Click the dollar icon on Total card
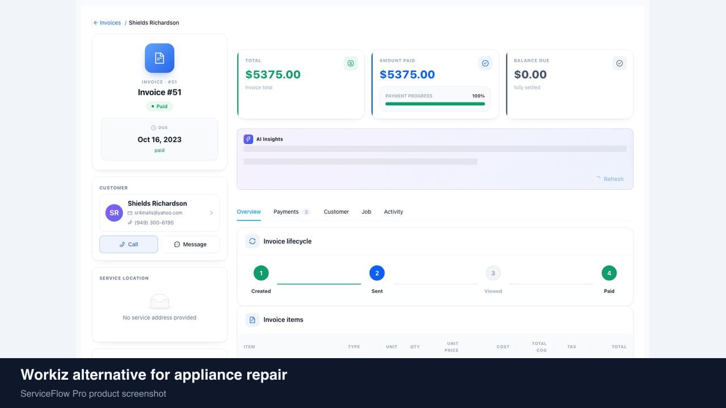The height and width of the screenshot is (408, 726). tap(351, 63)
